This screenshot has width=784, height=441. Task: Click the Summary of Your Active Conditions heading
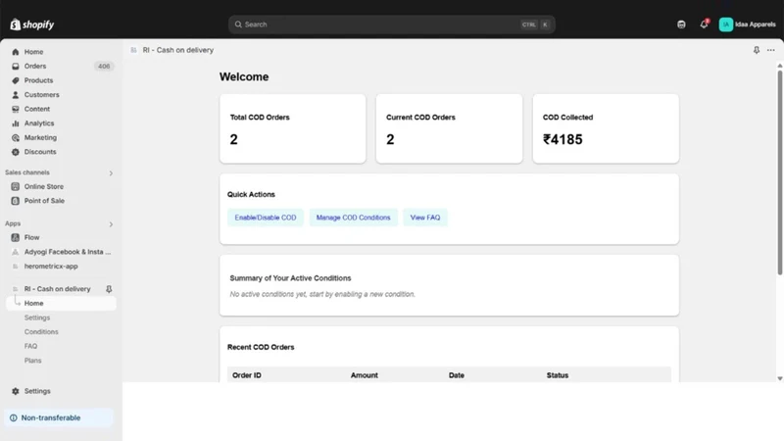pyautogui.click(x=290, y=278)
